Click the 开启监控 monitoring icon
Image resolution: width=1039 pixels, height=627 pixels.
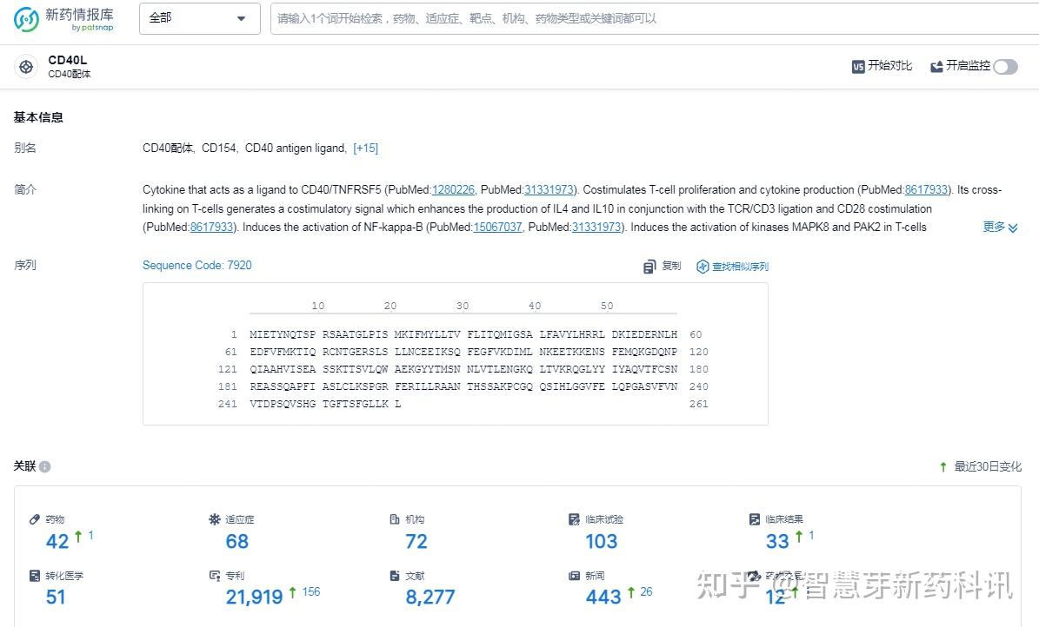pyautogui.click(x=936, y=65)
